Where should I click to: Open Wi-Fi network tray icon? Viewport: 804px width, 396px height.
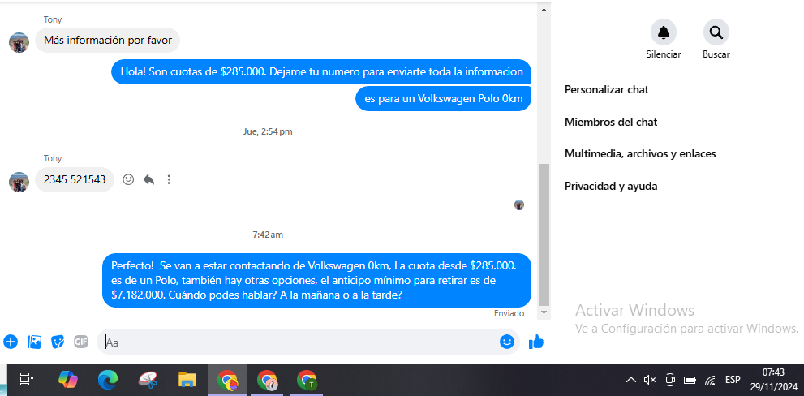pyautogui.click(x=710, y=380)
